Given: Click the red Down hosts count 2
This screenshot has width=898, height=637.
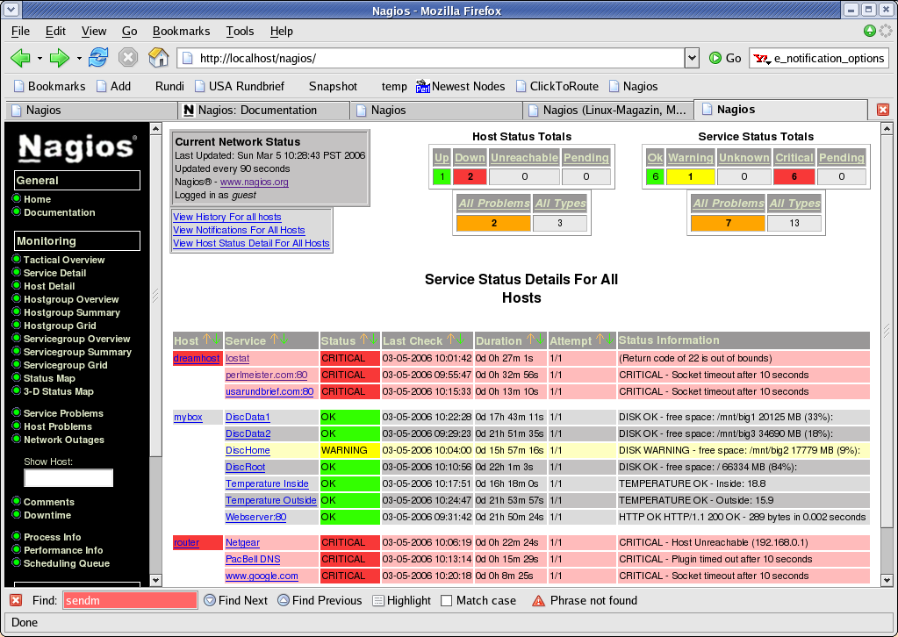Looking at the screenshot, I should tap(470, 176).
